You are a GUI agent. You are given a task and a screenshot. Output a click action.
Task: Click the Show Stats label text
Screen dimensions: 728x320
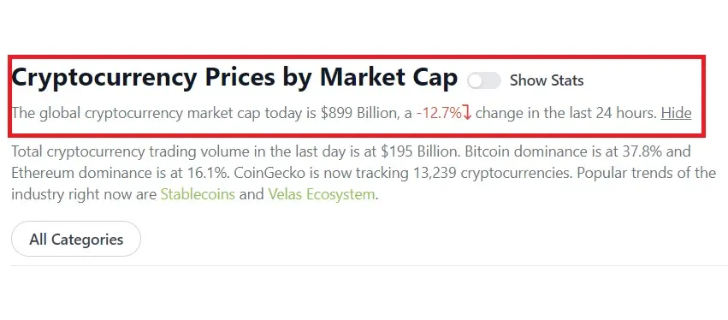(547, 80)
